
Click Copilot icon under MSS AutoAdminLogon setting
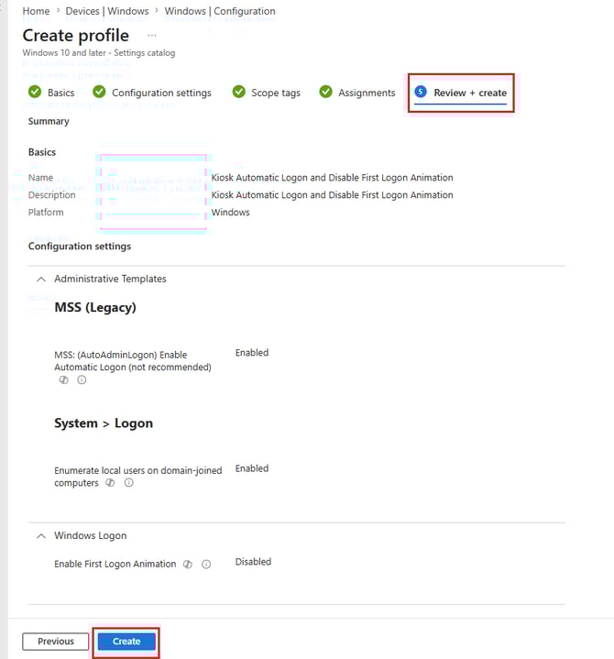point(63,380)
